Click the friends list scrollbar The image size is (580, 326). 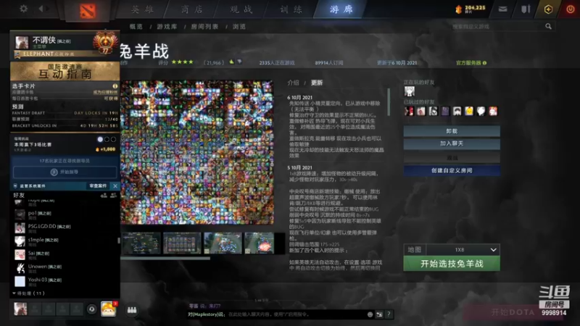(x=119, y=241)
